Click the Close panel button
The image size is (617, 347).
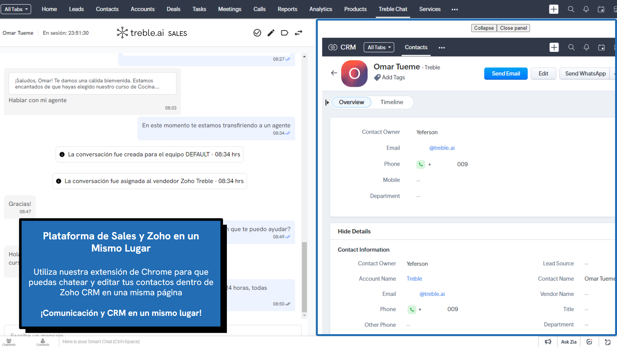[513, 28]
